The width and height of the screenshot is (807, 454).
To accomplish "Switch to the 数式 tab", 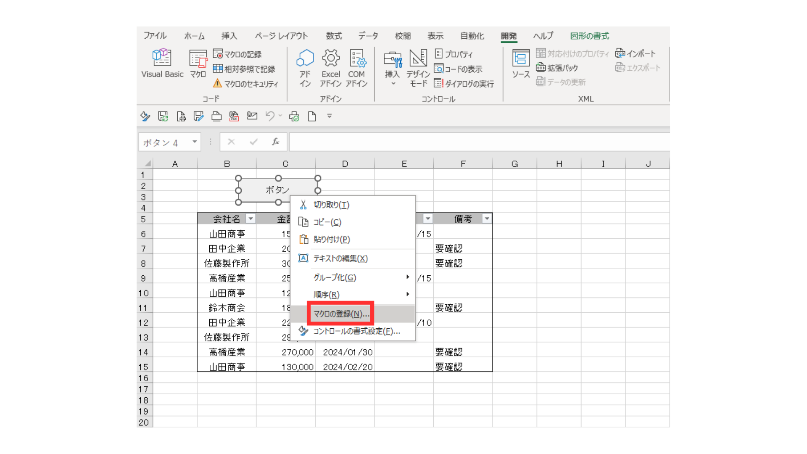I will [x=334, y=36].
